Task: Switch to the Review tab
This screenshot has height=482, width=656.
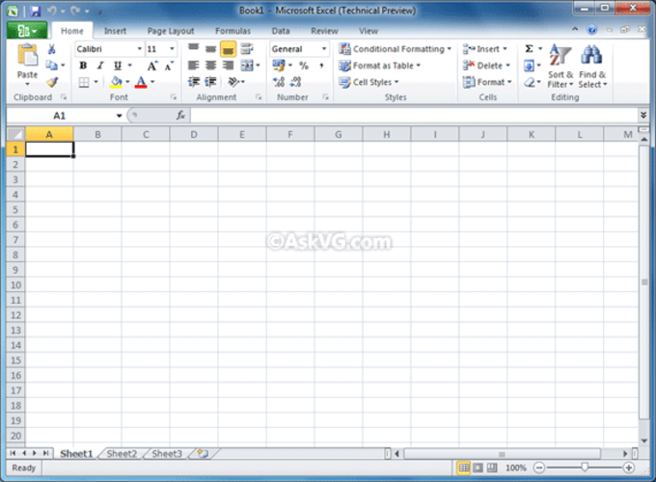Action: click(324, 31)
